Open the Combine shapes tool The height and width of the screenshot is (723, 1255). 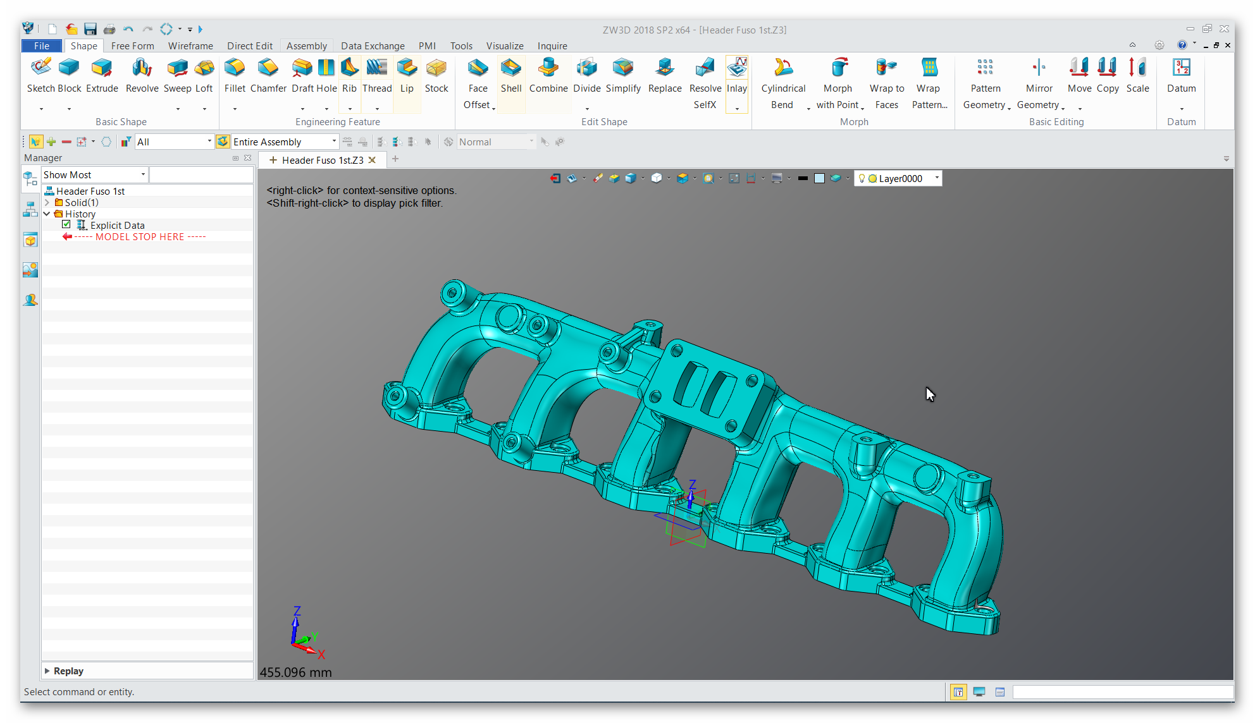click(x=548, y=76)
